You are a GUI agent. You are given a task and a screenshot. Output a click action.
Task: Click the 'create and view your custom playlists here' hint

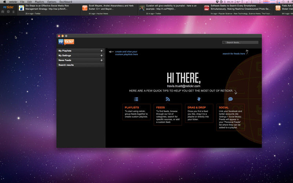[x=126, y=53]
